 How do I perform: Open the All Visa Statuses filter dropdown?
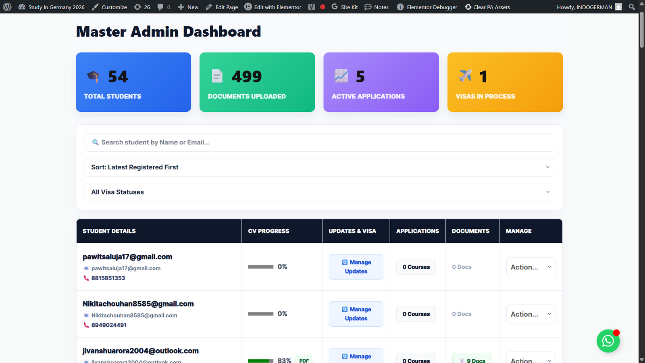pos(319,192)
